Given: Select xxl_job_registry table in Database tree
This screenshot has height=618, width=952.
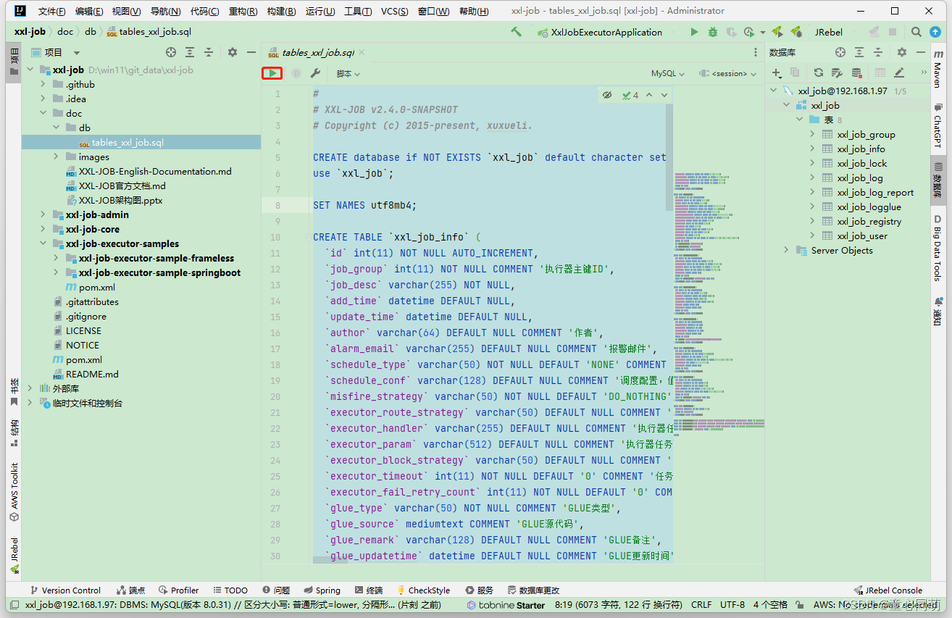Looking at the screenshot, I should 869,221.
